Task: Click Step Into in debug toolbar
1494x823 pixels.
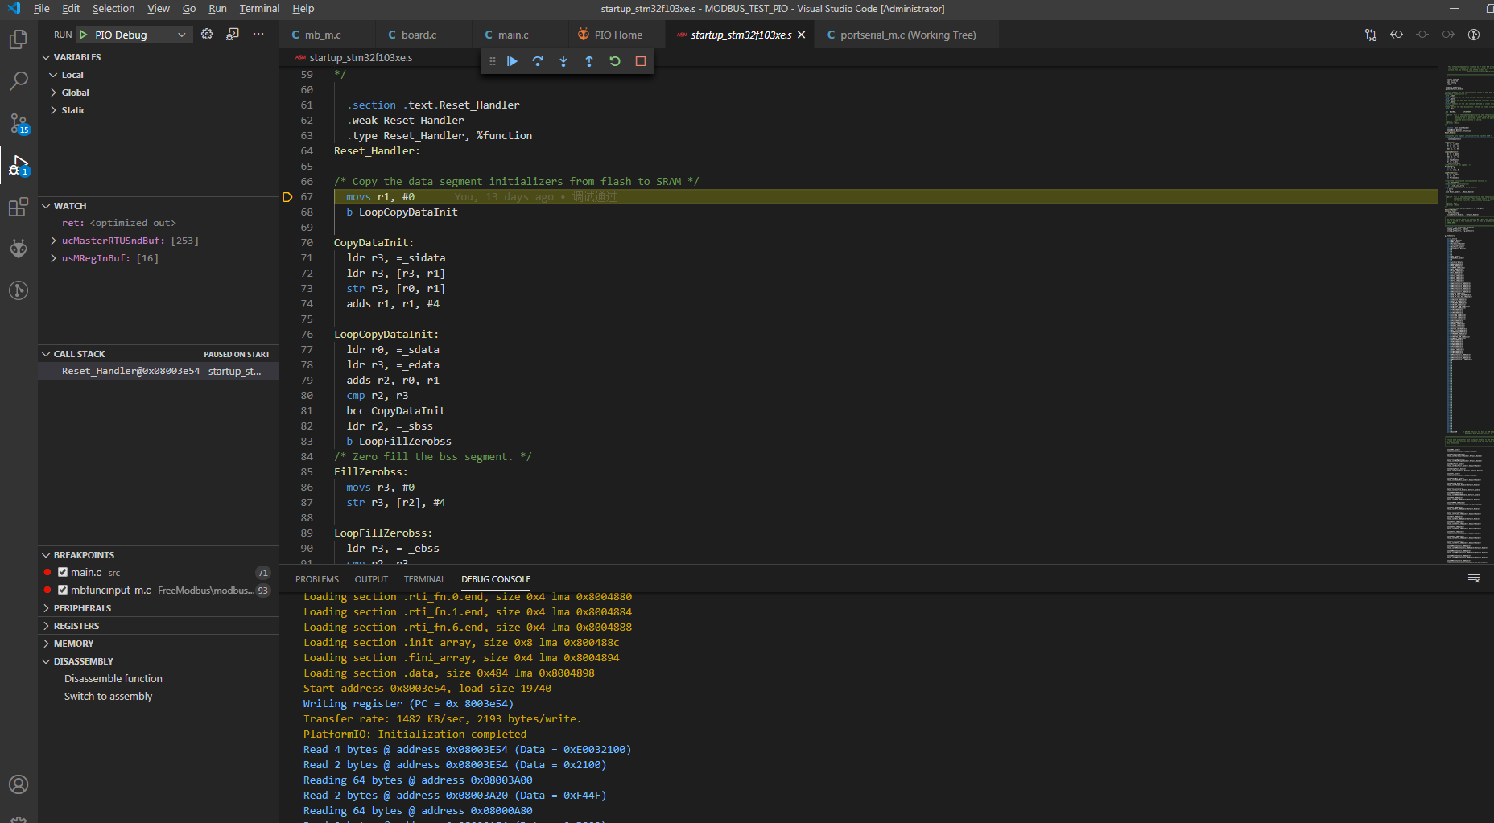Action: (563, 61)
